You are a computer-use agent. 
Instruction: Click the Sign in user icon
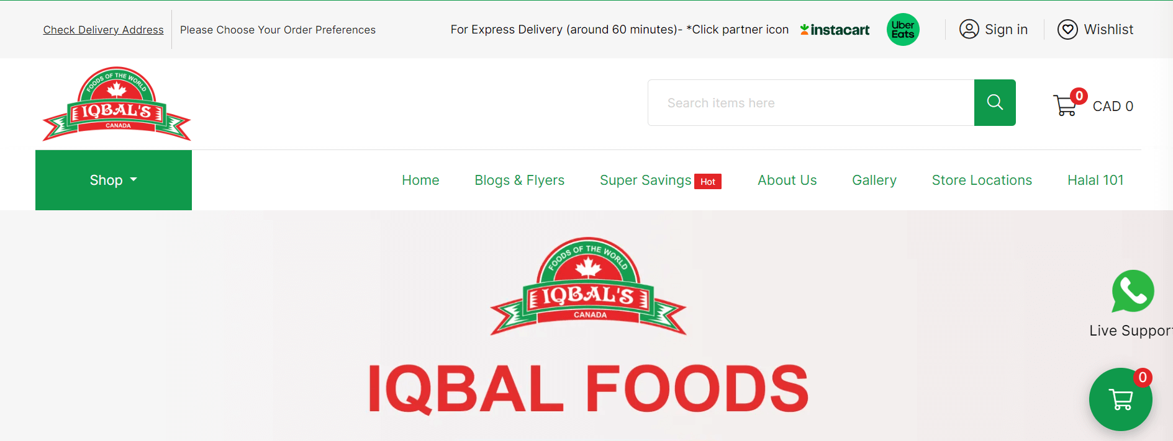(x=969, y=29)
